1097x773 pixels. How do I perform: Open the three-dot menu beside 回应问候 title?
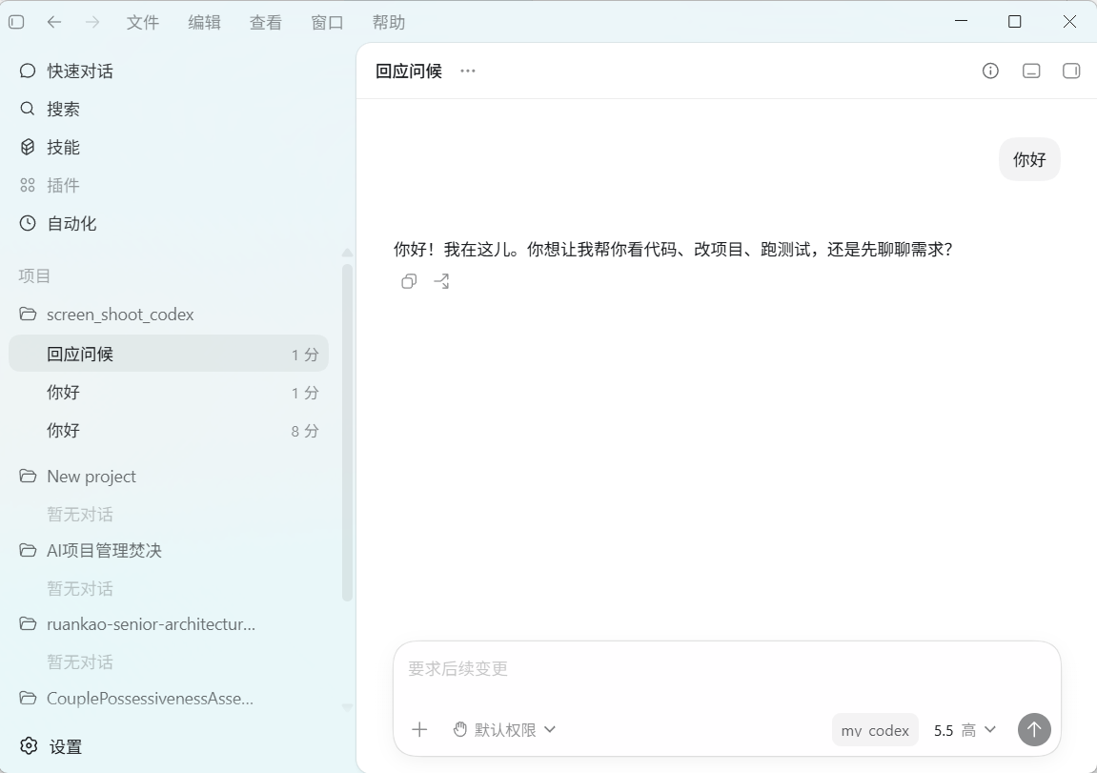pyautogui.click(x=468, y=71)
